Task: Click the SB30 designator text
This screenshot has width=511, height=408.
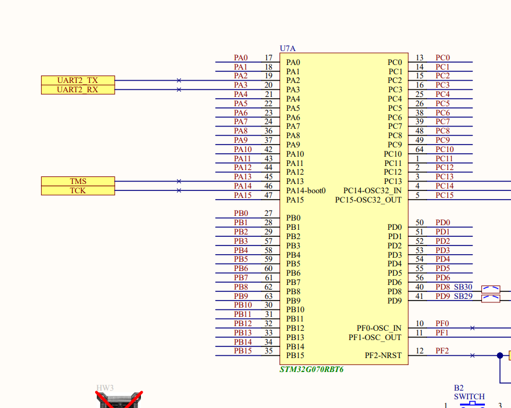Action: coord(463,287)
